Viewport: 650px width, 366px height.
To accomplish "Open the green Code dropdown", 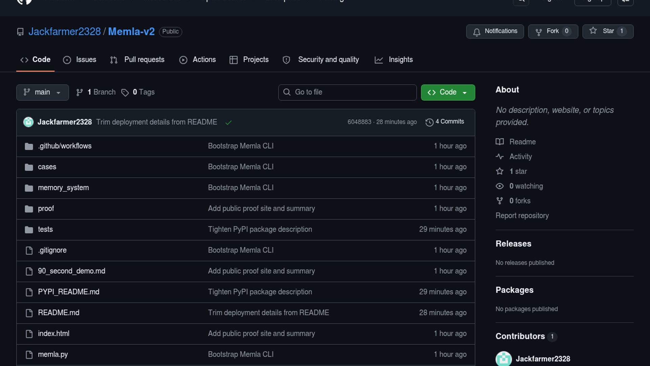I will [x=448, y=92].
